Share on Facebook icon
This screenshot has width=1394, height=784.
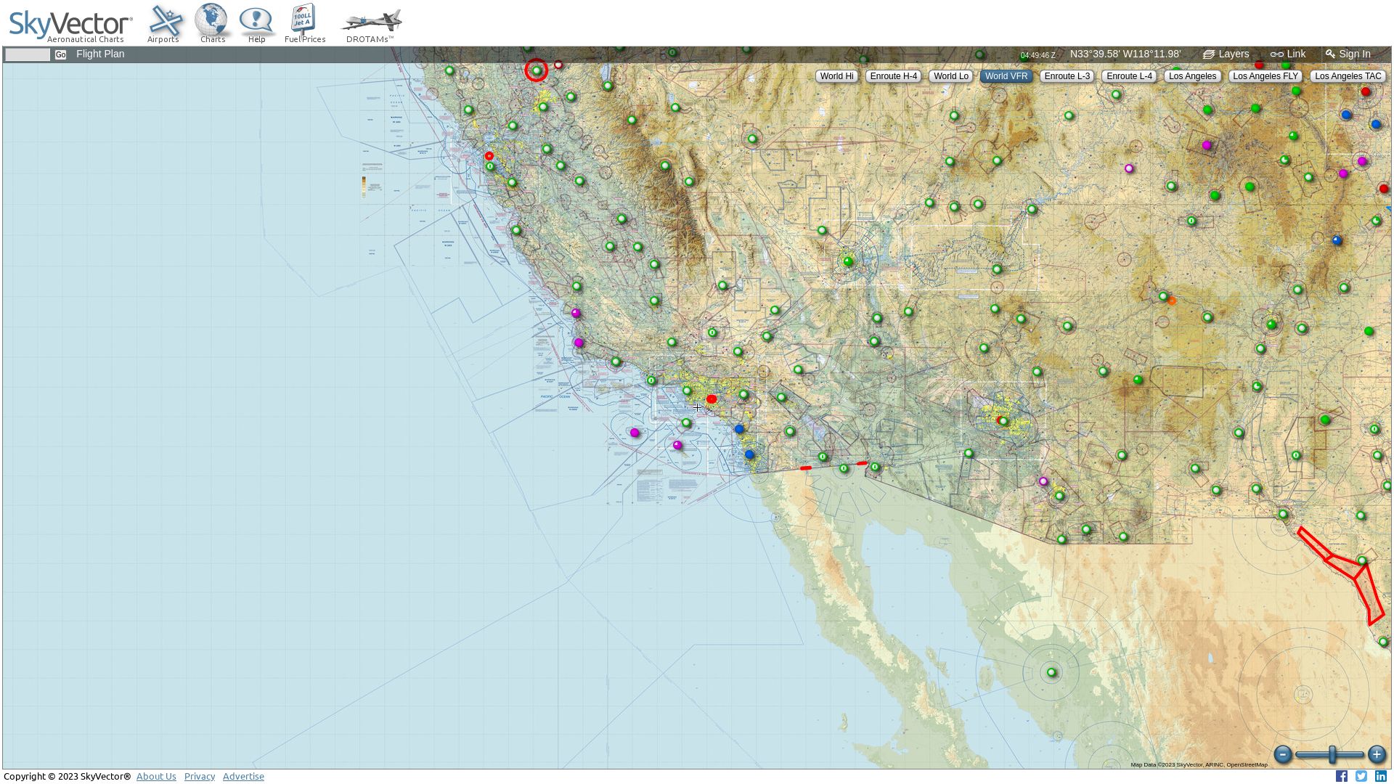(x=1342, y=777)
